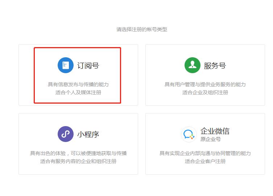
Task: Click the green 服务号 person icon
Action: (x=193, y=65)
